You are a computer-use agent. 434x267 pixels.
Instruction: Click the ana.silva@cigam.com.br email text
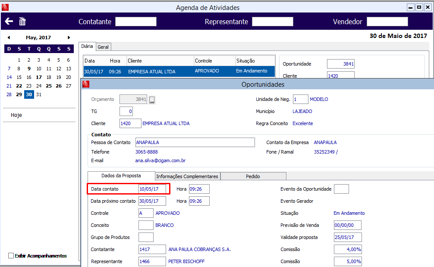pyautogui.click(x=160, y=160)
